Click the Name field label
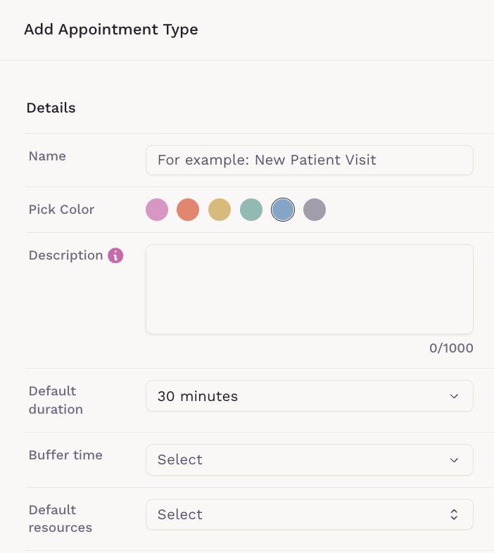Viewport: 494px width, 553px height. coord(47,156)
